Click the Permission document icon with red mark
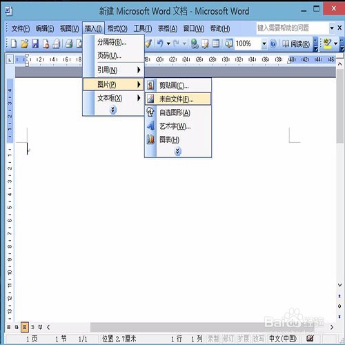 pos(46,43)
